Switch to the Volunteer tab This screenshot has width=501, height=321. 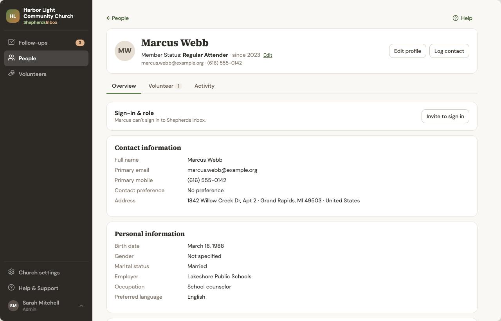pos(165,86)
